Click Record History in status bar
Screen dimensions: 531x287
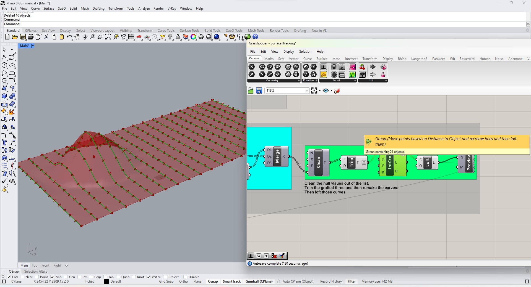(331, 281)
